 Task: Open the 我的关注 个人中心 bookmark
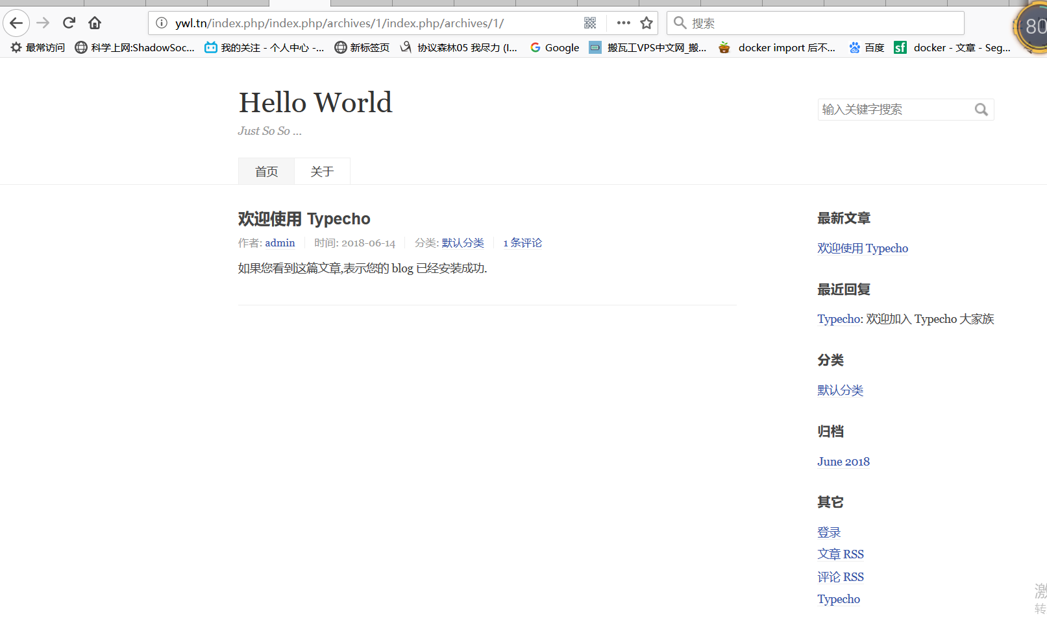[x=264, y=47]
